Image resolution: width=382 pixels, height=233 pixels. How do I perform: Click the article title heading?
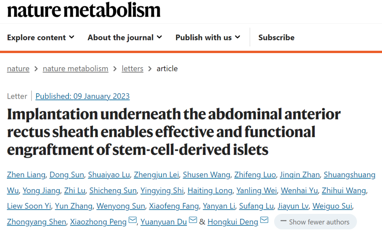point(173,132)
